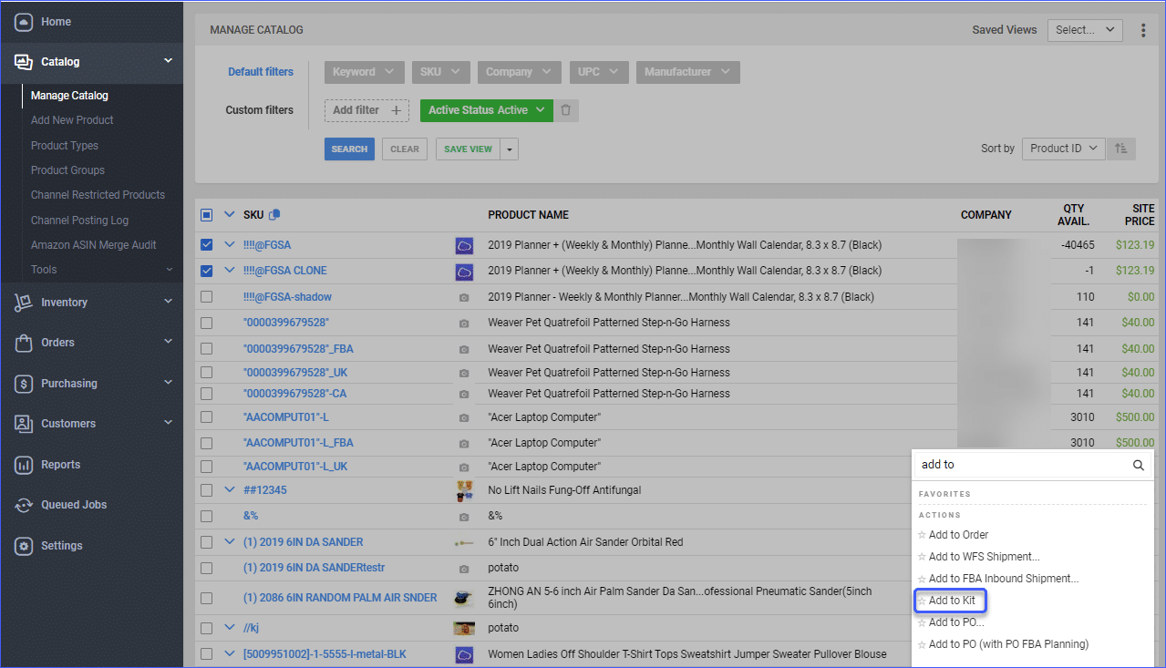Expand the ##12345 row chevron
The image size is (1166, 668).
(229, 489)
